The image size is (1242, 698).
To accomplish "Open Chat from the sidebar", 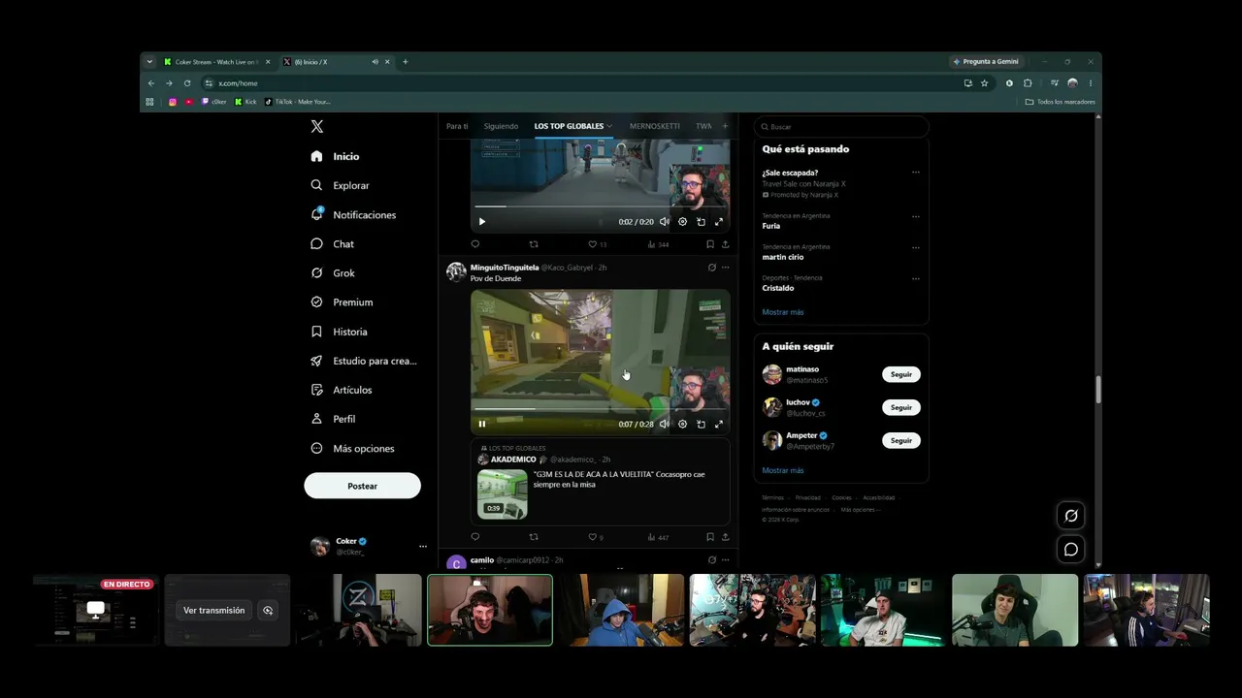I will (333, 243).
